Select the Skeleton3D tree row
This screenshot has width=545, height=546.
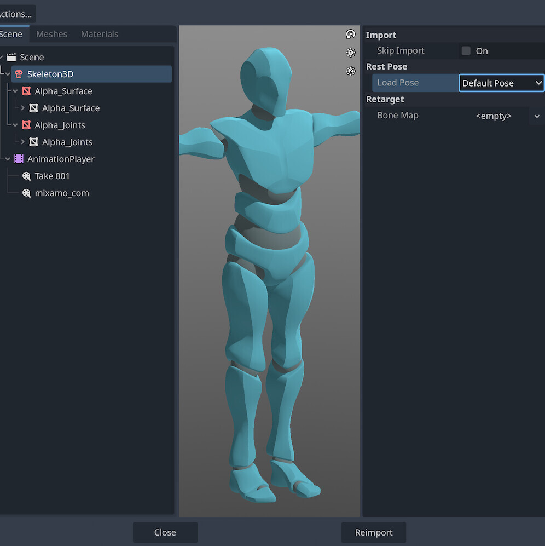click(91, 74)
